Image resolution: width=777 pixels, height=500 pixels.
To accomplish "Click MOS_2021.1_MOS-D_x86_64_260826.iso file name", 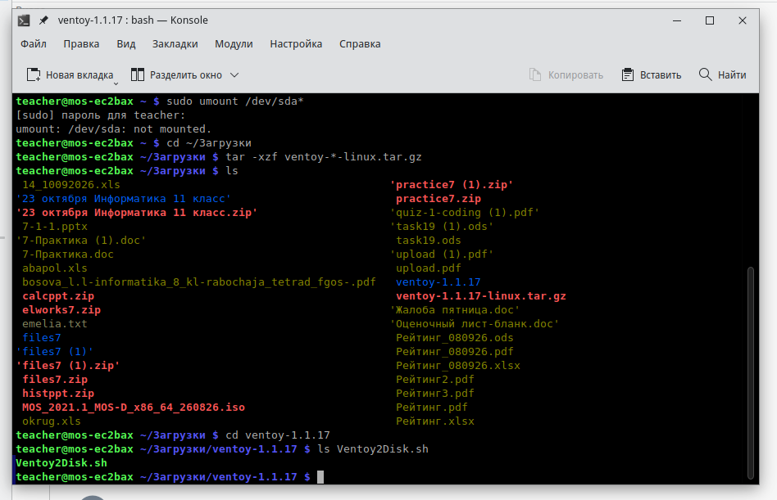I will [x=134, y=407].
